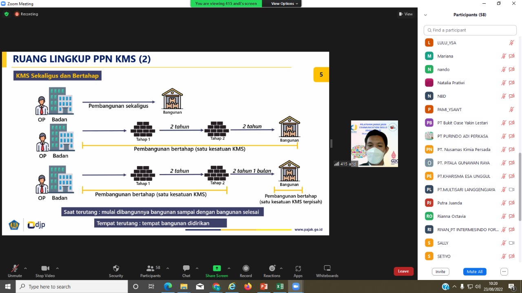Click the green Share Screen icon
This screenshot has width=522, height=293.
pyautogui.click(x=217, y=269)
